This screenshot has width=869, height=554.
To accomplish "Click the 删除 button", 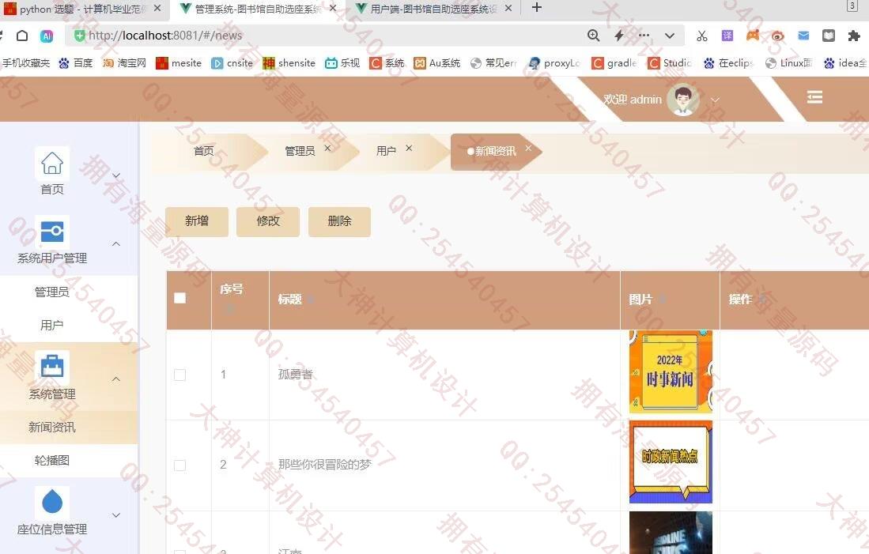I will [340, 221].
